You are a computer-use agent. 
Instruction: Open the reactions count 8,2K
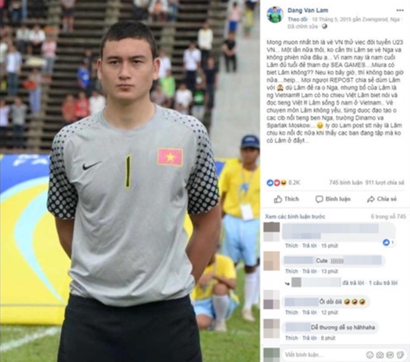(x=283, y=183)
